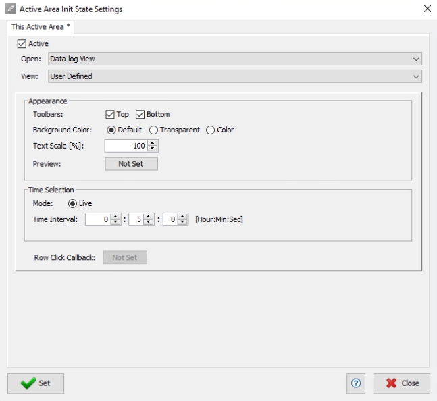
Task: Expand the User Defined view dropdown
Action: pyautogui.click(x=235, y=76)
